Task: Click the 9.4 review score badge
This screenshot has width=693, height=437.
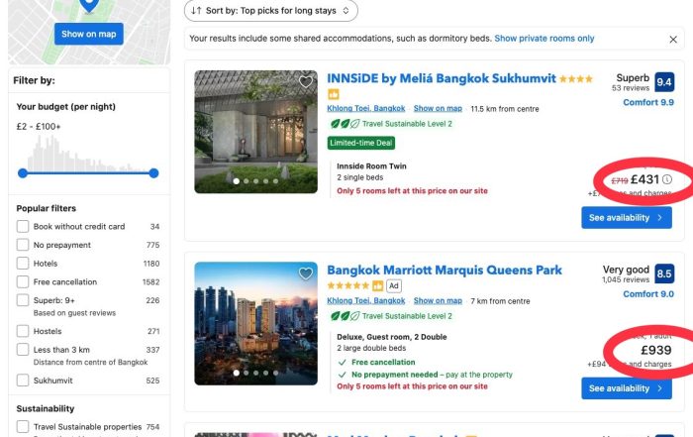Action: [x=664, y=82]
